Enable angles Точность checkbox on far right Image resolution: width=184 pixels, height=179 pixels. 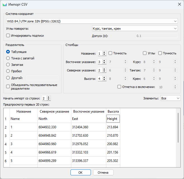click(160, 53)
